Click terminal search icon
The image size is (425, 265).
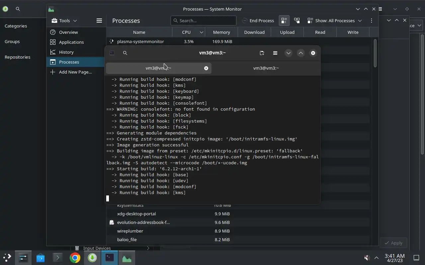125,53
